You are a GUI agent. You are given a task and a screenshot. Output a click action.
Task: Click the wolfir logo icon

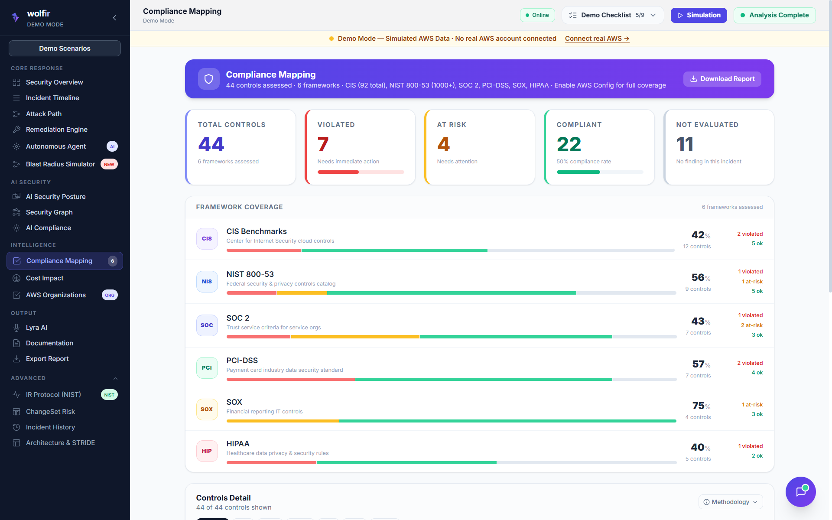tap(16, 17)
